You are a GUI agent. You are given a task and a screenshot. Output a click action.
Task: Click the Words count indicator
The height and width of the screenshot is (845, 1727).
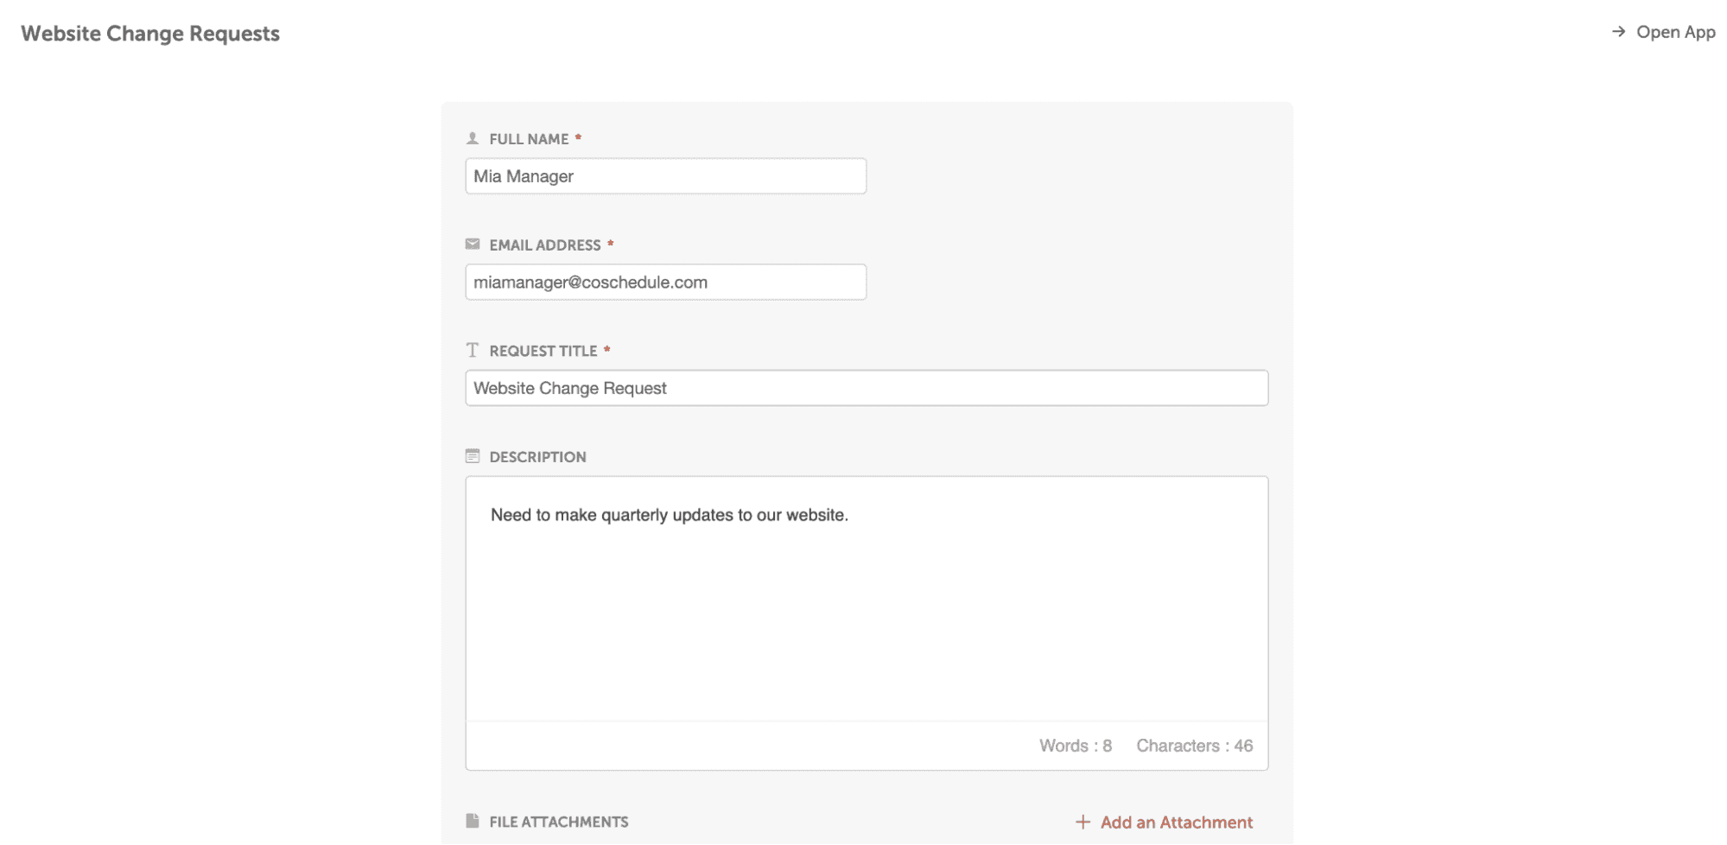tap(1075, 746)
